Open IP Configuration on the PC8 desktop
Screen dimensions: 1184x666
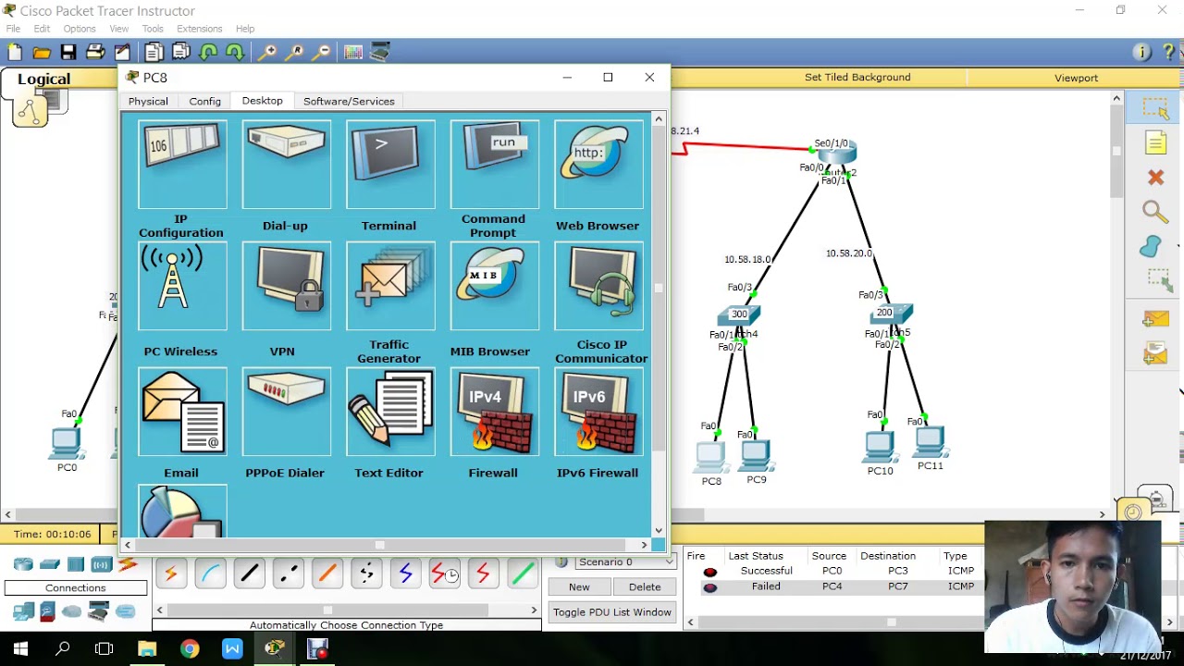pyautogui.click(x=182, y=165)
